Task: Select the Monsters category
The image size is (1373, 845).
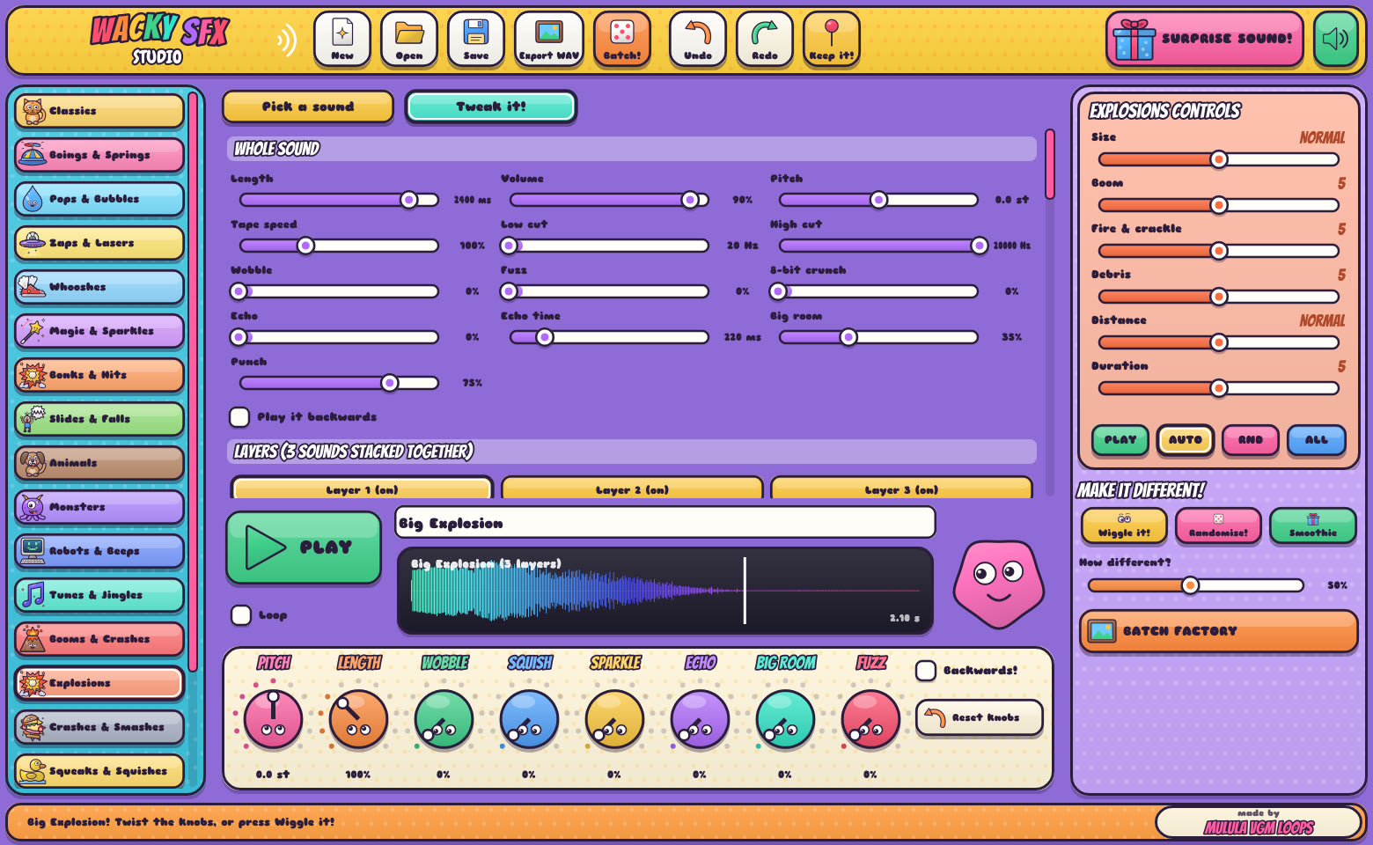Action: 99,507
